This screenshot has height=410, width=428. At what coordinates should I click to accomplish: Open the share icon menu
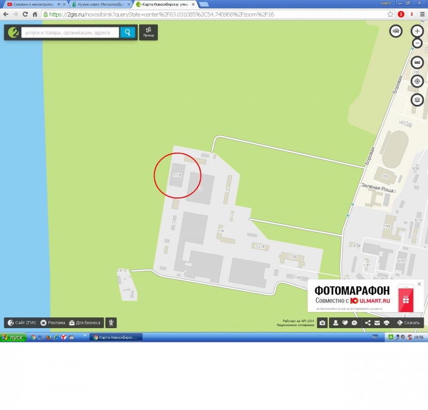[x=368, y=323]
